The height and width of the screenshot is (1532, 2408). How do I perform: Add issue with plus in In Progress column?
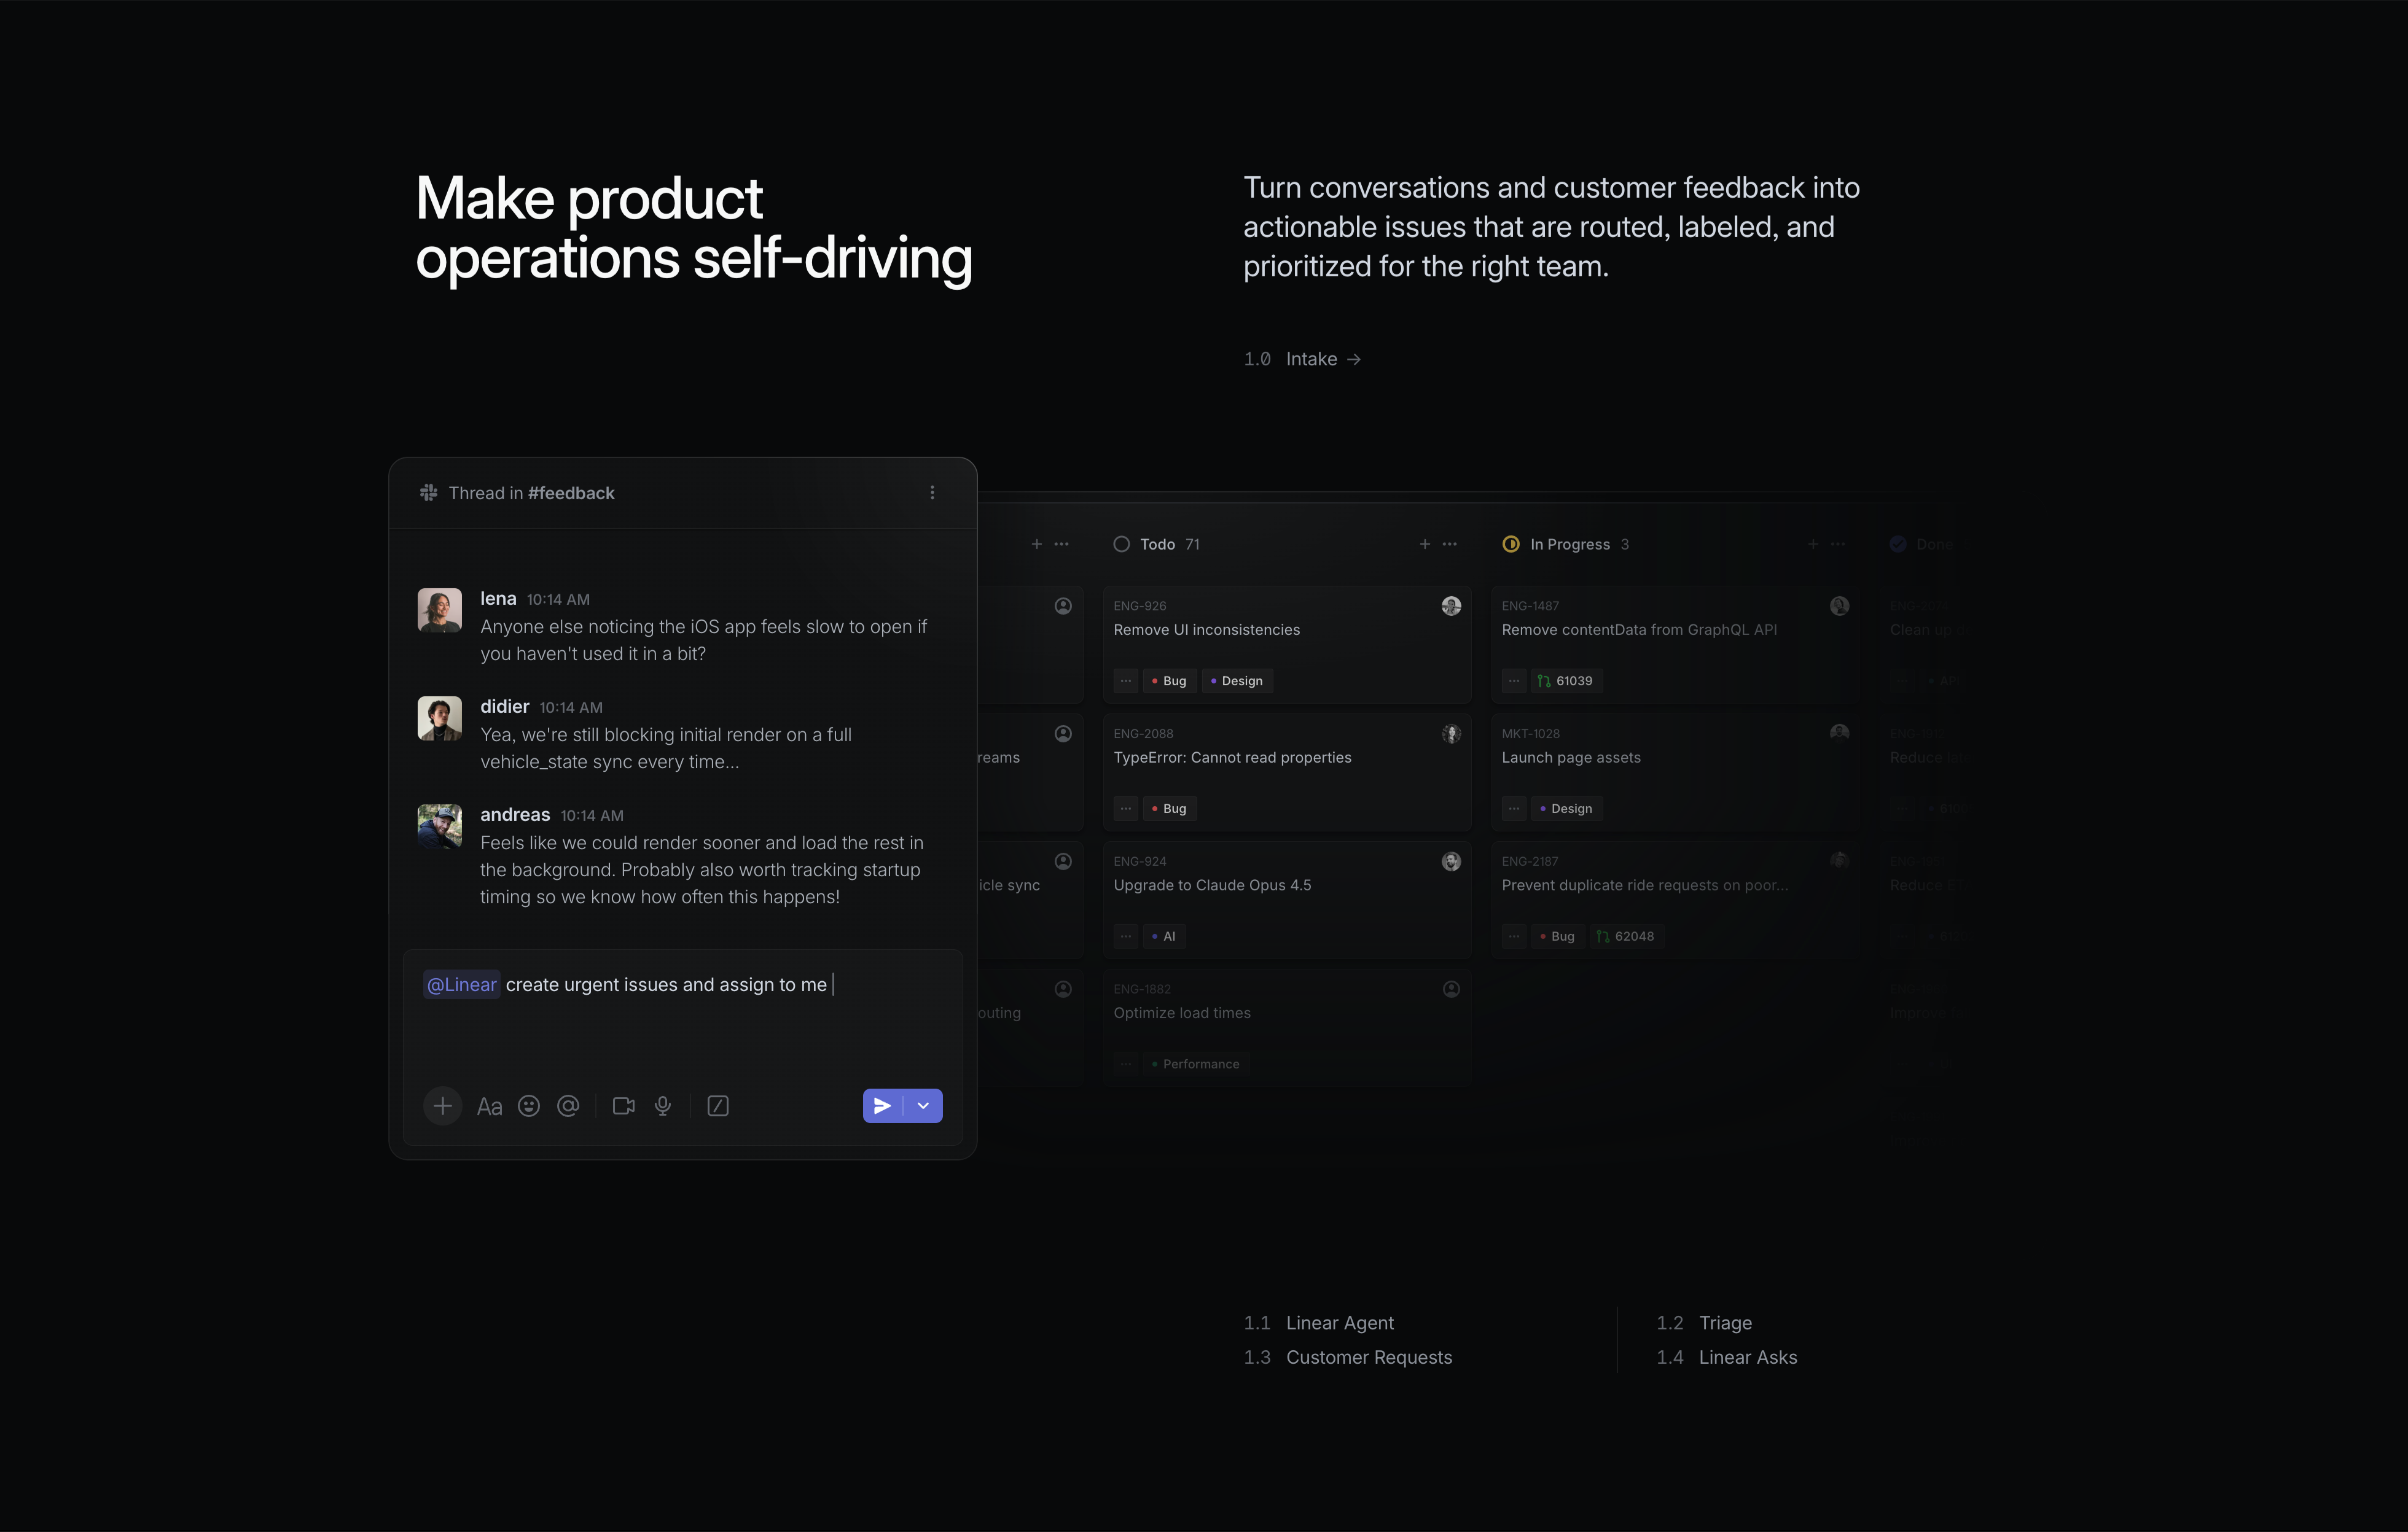(1813, 543)
